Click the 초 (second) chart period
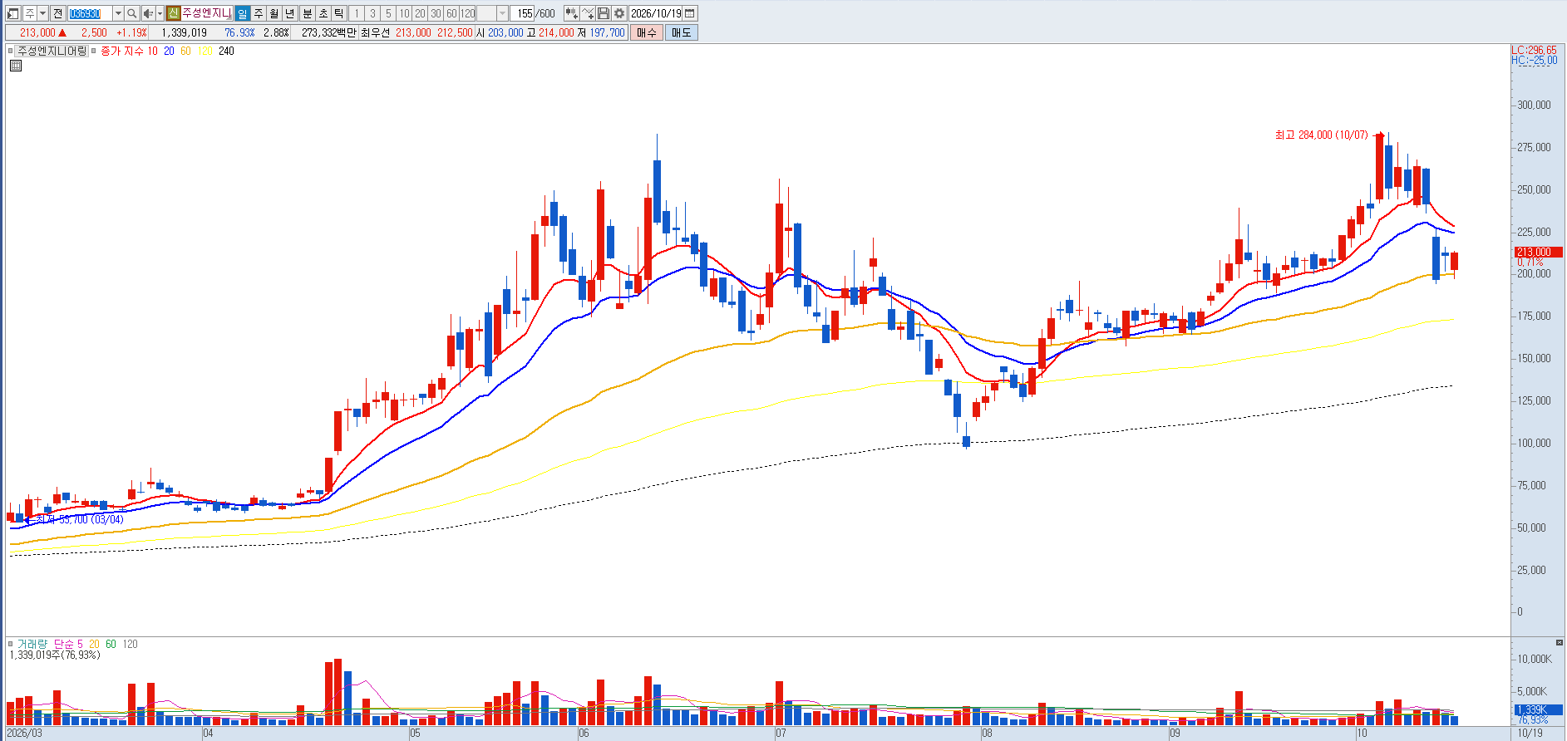Image resolution: width=1567 pixels, height=741 pixels. 323,13
